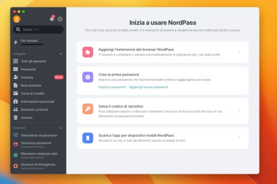The height and width of the screenshot is (184, 277).
Task: Click the Password category icon
Action: click(x=15, y=69)
